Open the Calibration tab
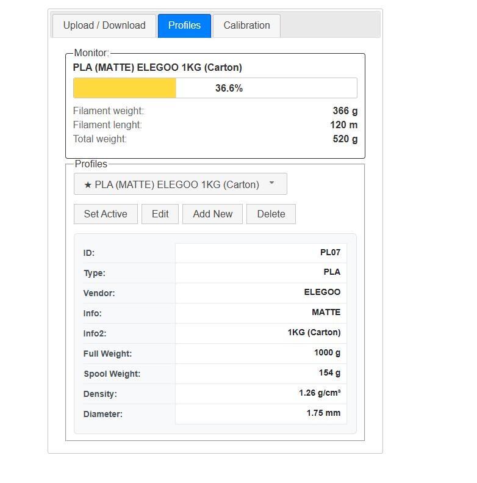The image size is (477, 483). tap(246, 26)
